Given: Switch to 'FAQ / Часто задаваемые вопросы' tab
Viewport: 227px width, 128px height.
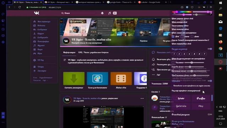Looking at the screenshot, I should pyautogui.click(x=93, y=52).
